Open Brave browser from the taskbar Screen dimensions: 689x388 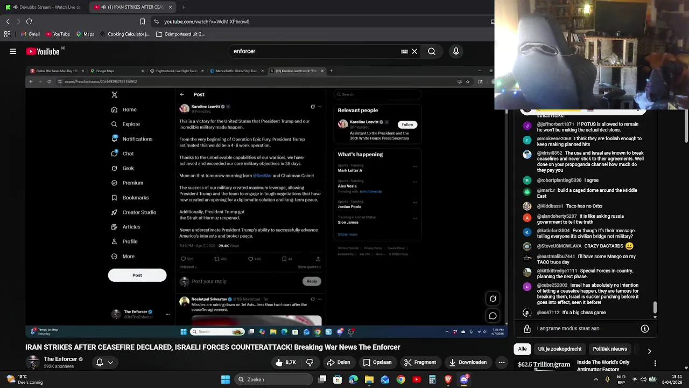click(448, 379)
